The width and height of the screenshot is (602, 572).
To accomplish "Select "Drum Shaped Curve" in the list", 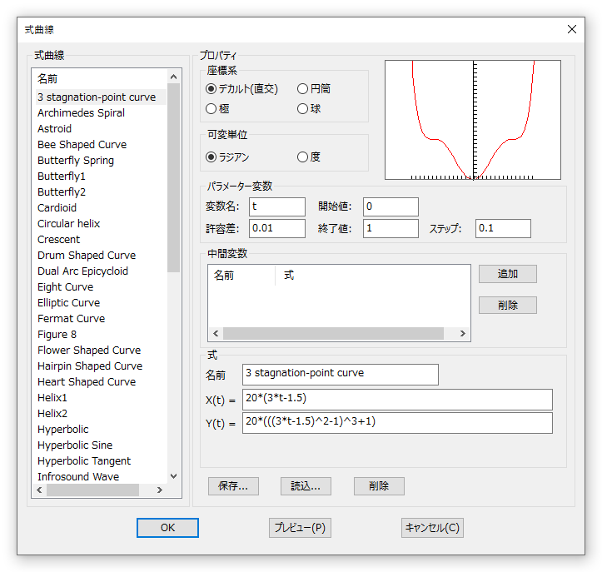I will pyautogui.click(x=87, y=256).
